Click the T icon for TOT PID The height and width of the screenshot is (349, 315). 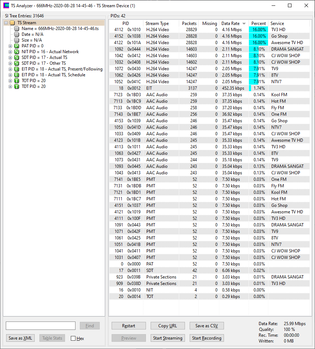pyautogui.click(x=17, y=81)
